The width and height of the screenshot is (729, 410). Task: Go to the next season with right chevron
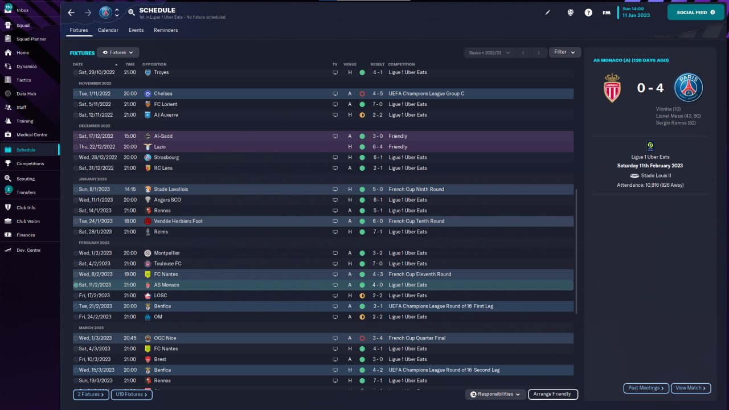[x=539, y=52]
